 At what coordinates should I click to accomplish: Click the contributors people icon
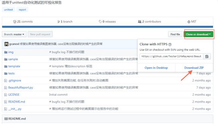(x=140, y=22)
